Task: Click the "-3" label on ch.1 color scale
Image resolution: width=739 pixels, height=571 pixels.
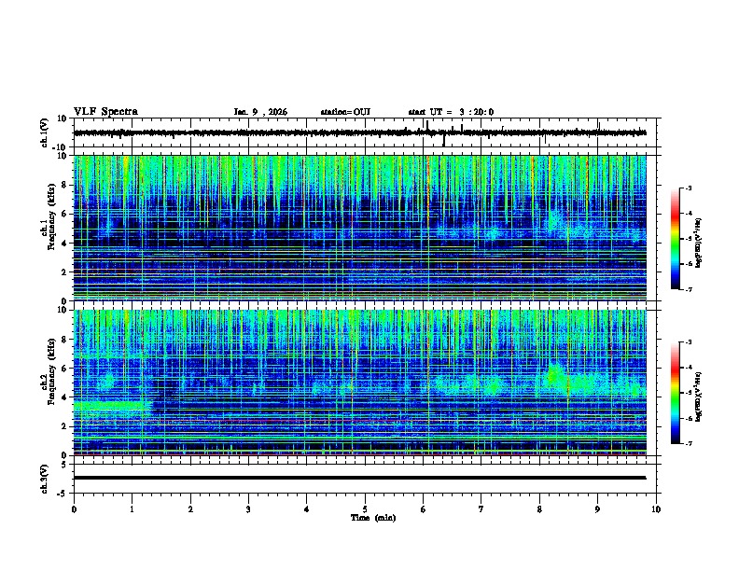Action: (x=688, y=188)
